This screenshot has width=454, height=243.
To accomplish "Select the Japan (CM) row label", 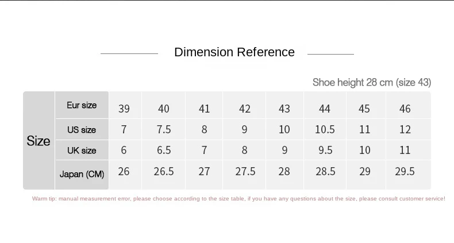I will (x=82, y=174).
